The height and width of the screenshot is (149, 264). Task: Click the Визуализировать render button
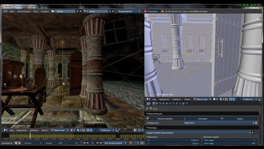pos(164,119)
